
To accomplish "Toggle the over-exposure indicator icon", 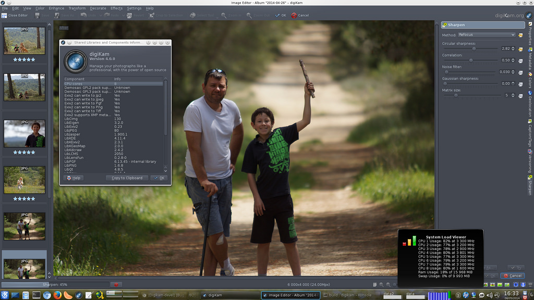I will [x=523, y=285].
